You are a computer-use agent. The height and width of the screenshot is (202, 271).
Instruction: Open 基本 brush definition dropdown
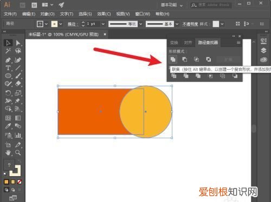point(177,24)
